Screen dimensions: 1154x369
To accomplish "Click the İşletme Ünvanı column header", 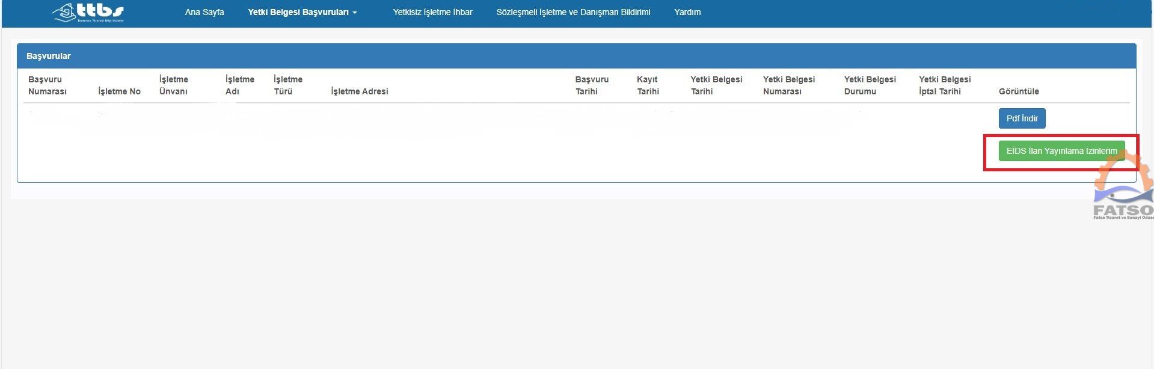I will click(174, 85).
